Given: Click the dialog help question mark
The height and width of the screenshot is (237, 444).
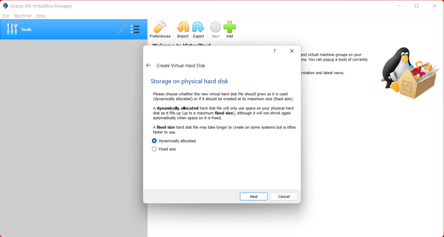Looking at the screenshot, I should (274, 51).
